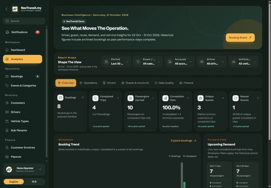This screenshot has height=188, width=271.
Task: Click the Completed Trips checkmark icon
Action: [x=95, y=98]
